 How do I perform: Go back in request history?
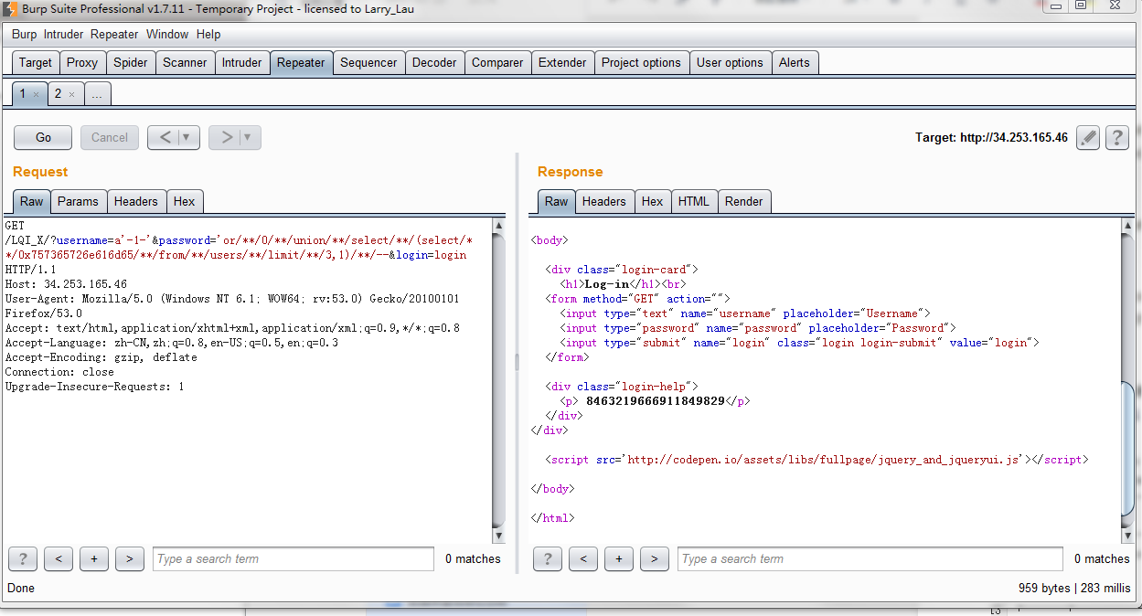(x=165, y=137)
